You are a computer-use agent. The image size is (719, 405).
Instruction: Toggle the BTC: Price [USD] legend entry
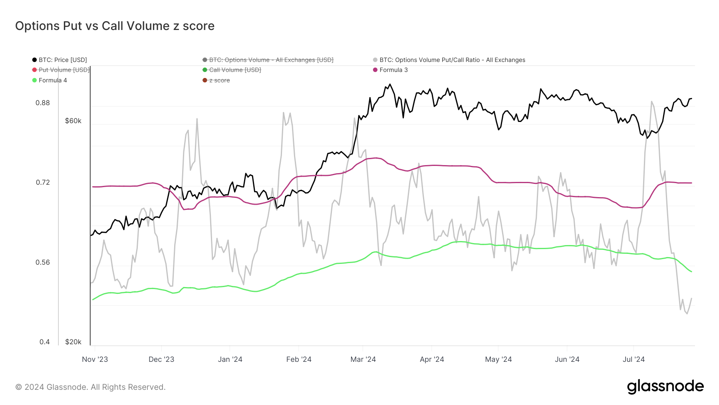60,60
